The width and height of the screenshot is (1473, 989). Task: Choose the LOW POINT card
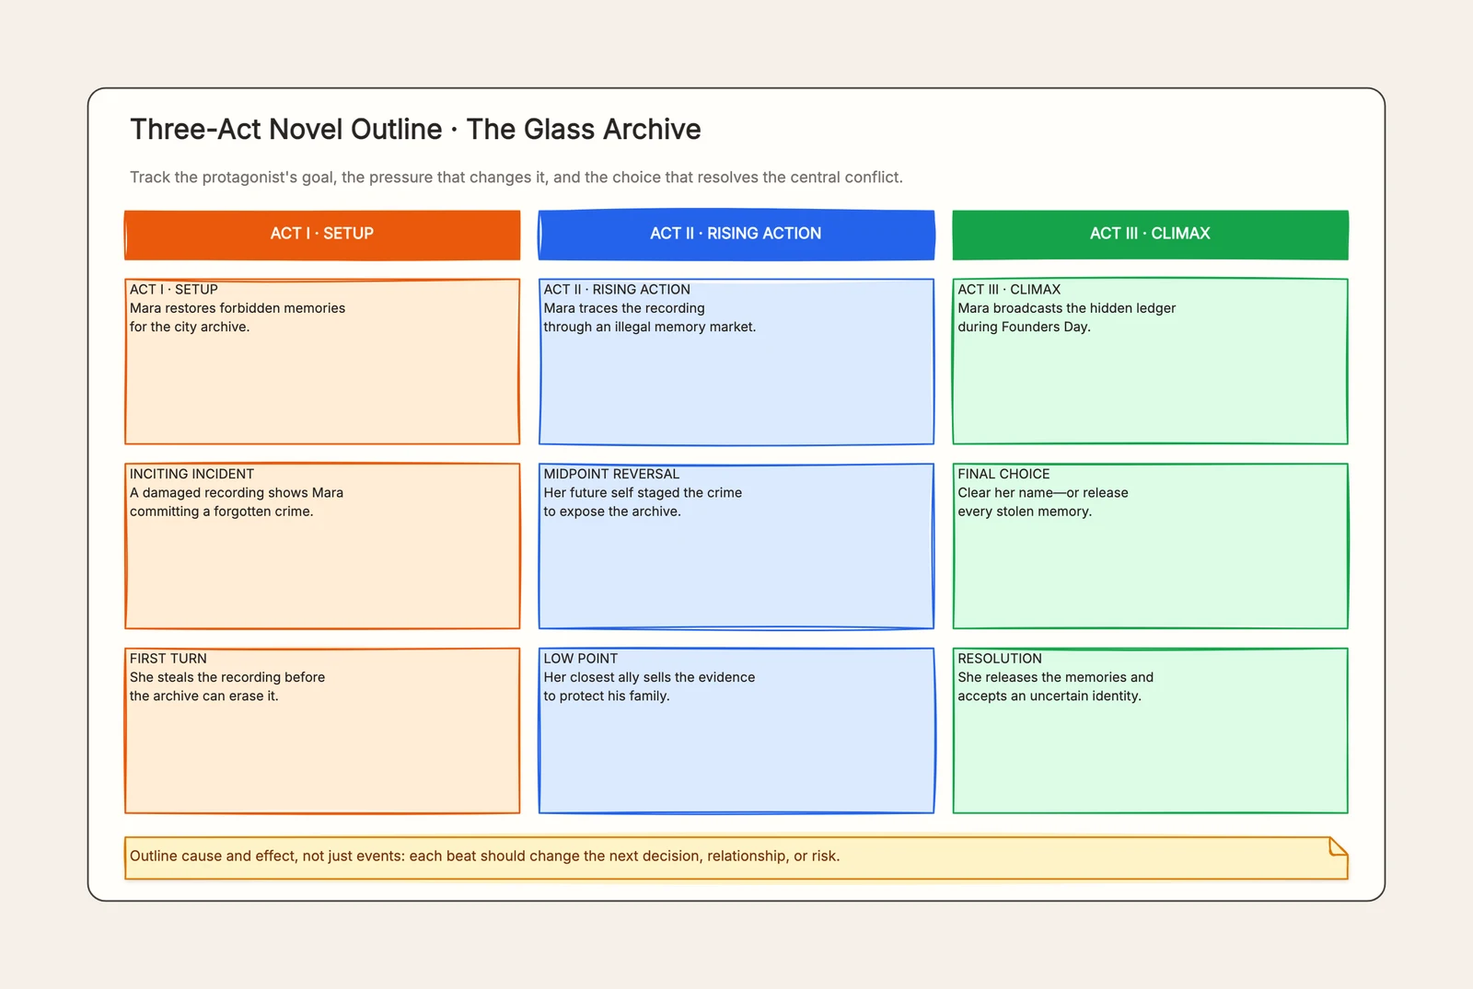click(x=736, y=730)
